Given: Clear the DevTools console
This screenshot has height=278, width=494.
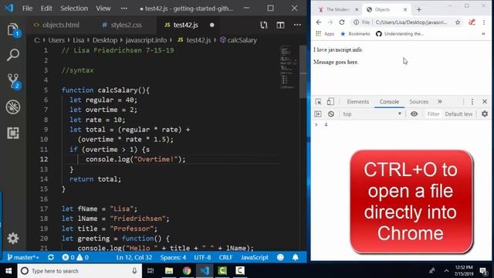Looking at the screenshot, I should click(x=331, y=114).
